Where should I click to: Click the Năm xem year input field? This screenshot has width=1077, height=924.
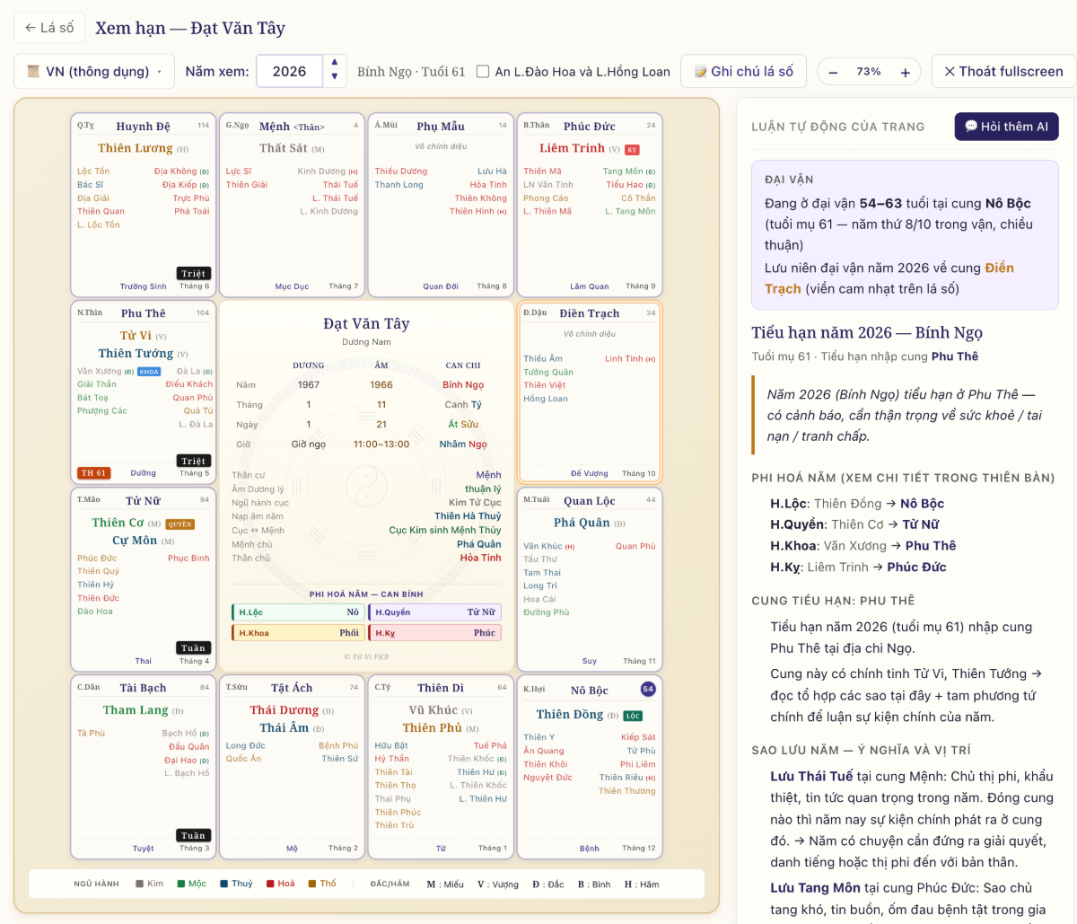point(289,72)
